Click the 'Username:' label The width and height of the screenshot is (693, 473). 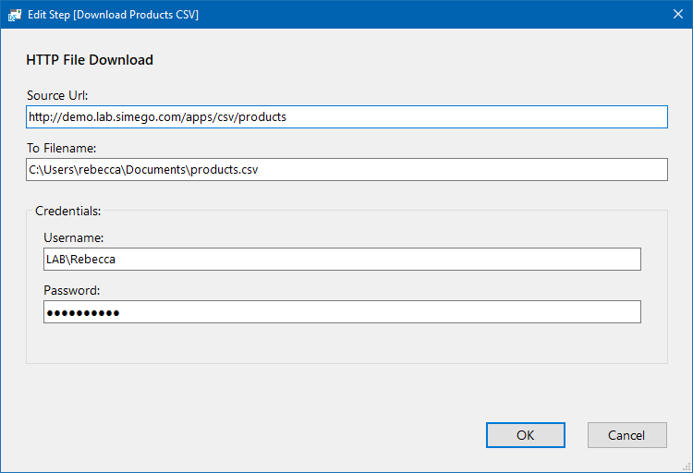click(73, 237)
